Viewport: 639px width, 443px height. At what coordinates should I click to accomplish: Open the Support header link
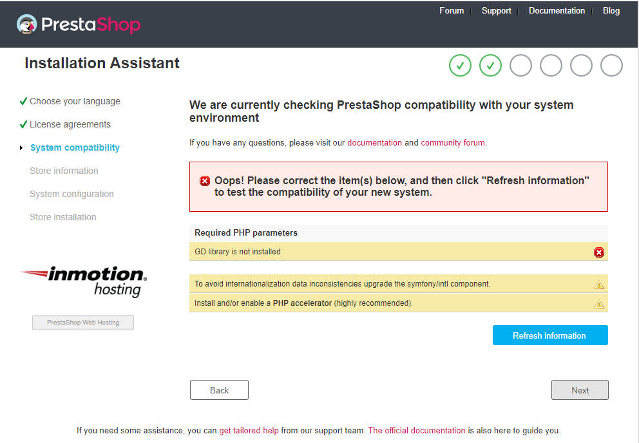click(496, 11)
